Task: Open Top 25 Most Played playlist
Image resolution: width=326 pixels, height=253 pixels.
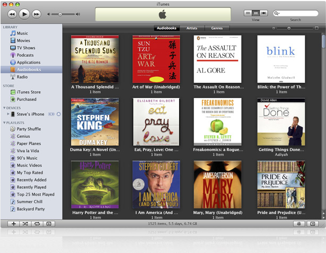Action: coord(31,195)
